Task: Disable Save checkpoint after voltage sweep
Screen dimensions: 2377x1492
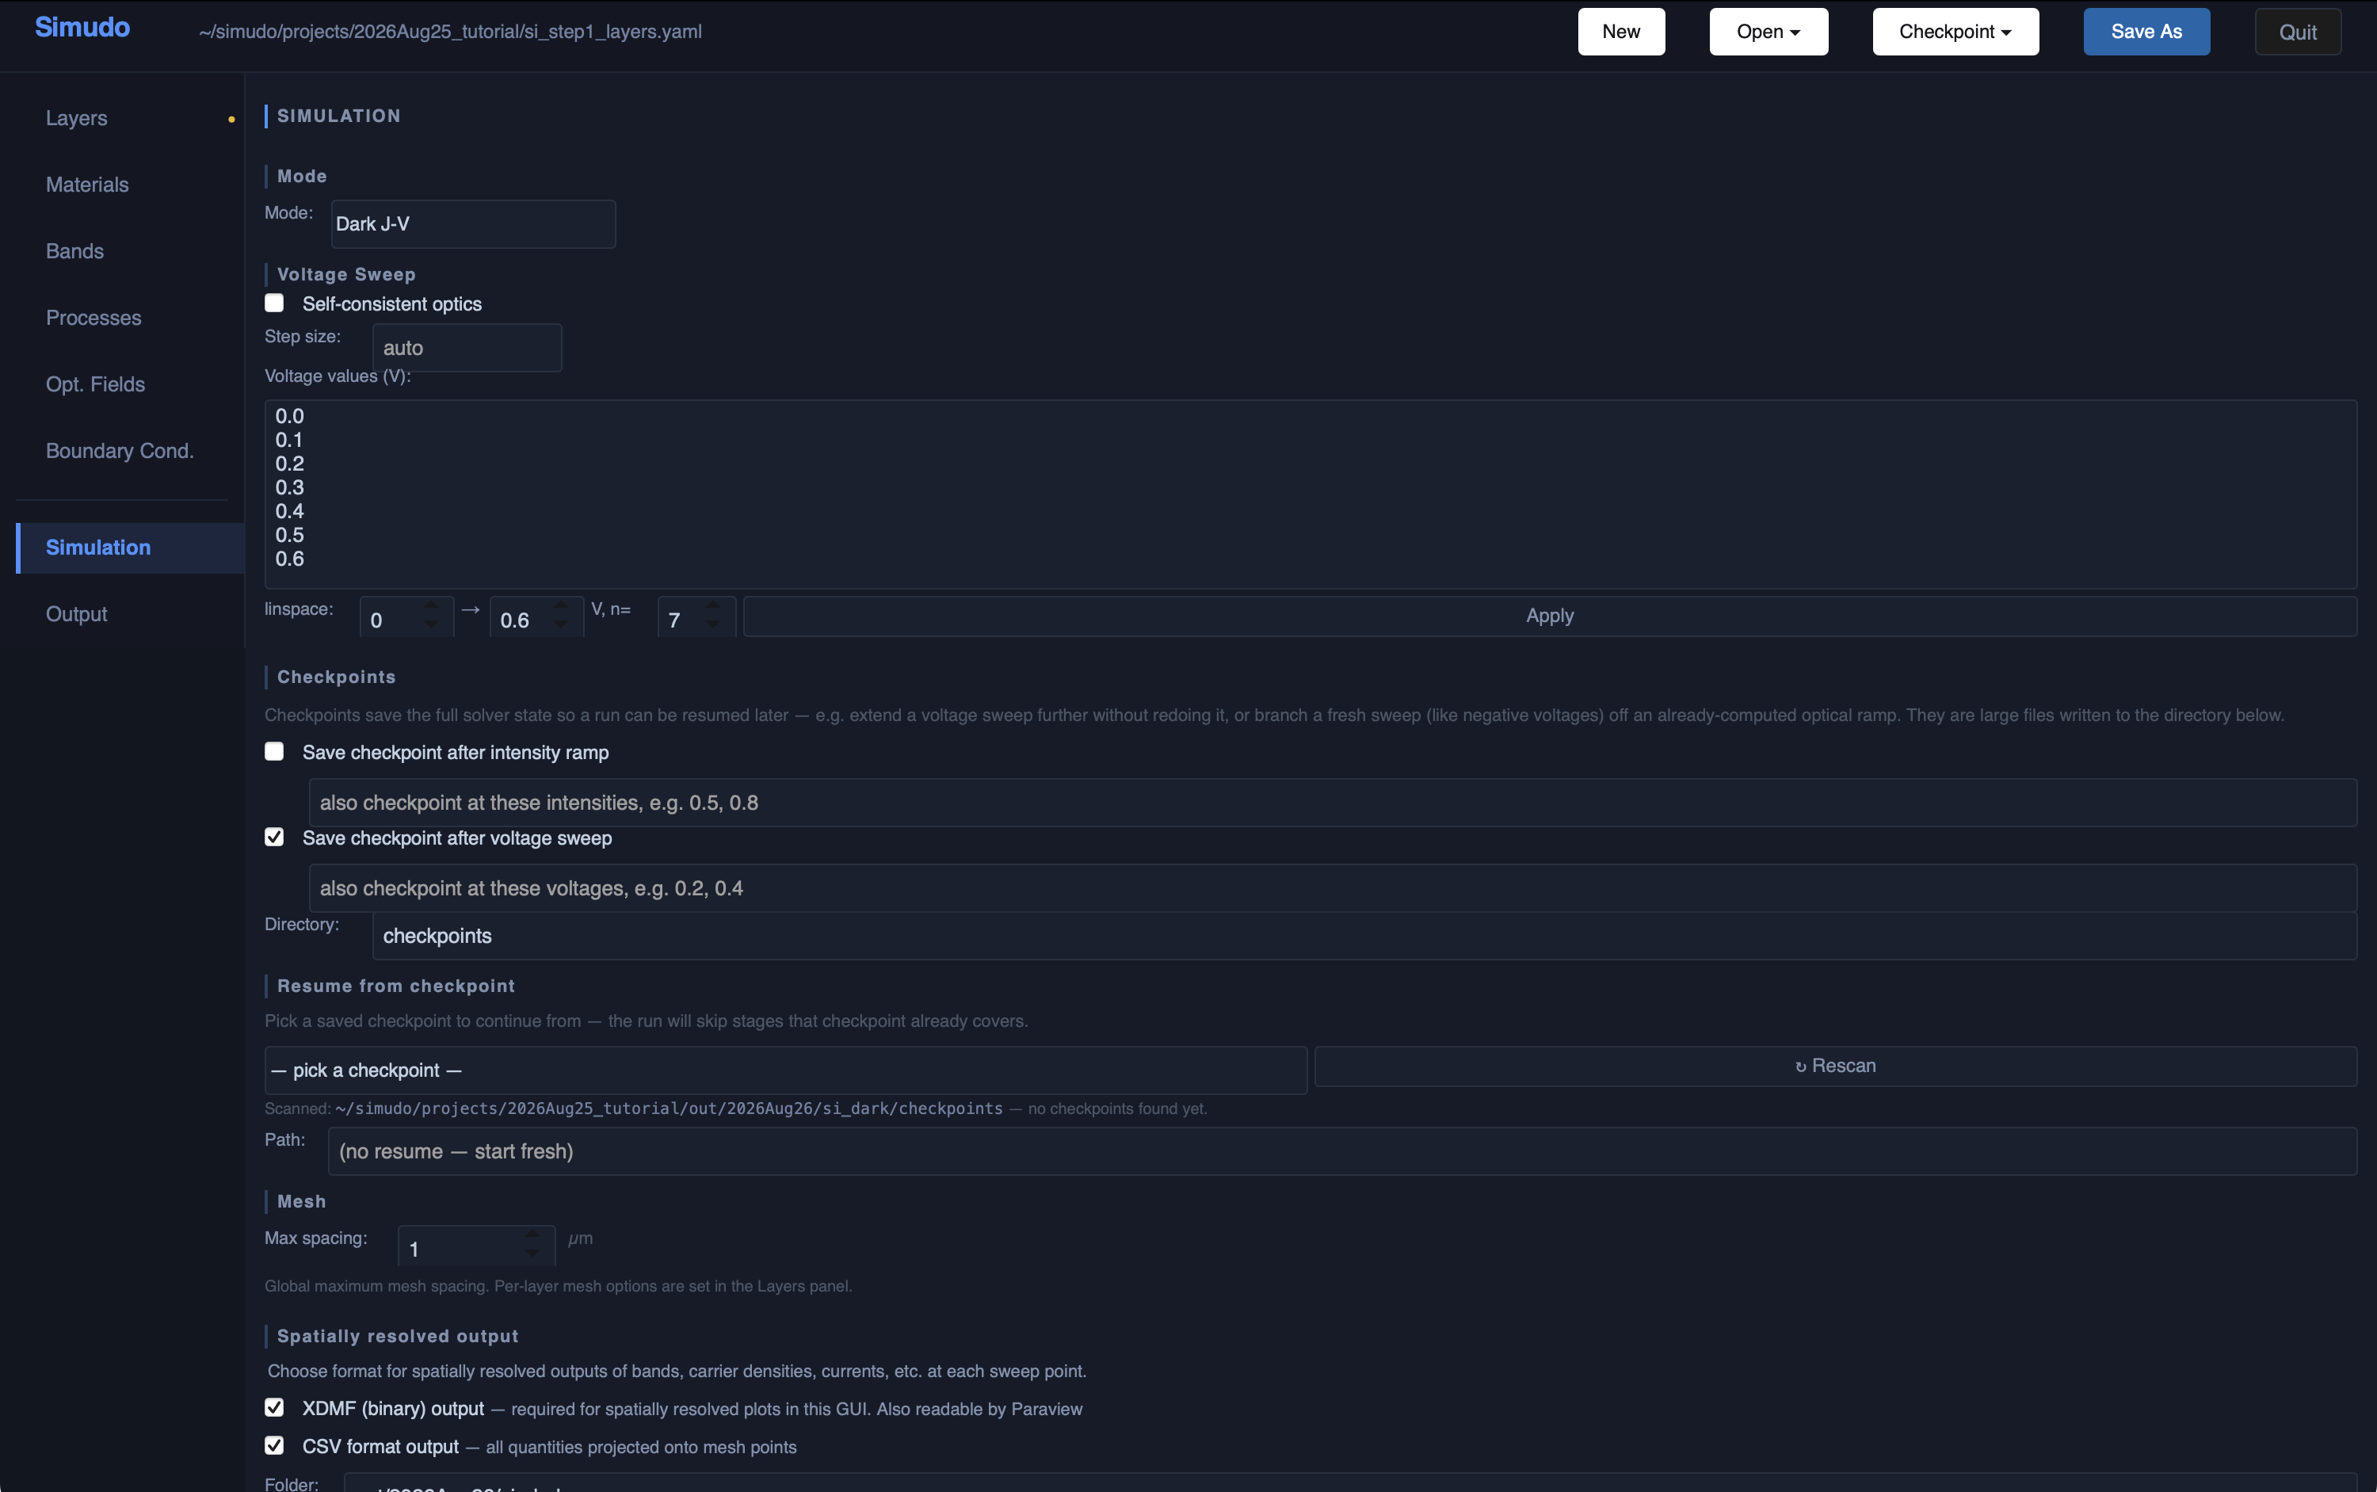Action: (274, 838)
